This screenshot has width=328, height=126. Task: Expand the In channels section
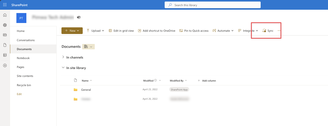click(63, 57)
